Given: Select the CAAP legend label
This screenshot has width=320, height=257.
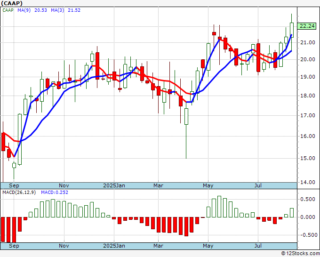Looking at the screenshot, I should [x=8, y=10].
